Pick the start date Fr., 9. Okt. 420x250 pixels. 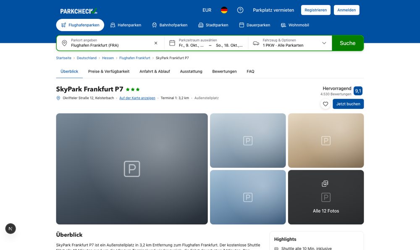click(191, 45)
